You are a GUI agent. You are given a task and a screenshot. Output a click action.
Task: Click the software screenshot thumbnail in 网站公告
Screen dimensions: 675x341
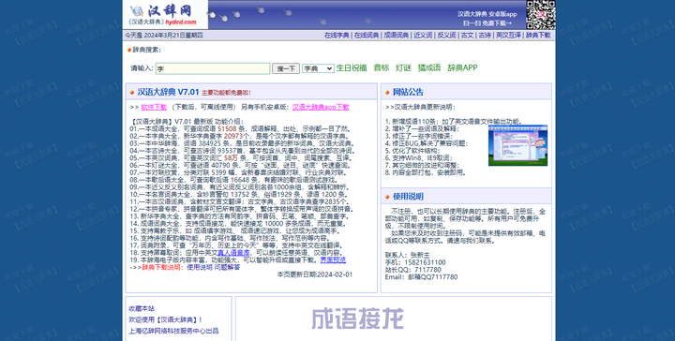517,145
